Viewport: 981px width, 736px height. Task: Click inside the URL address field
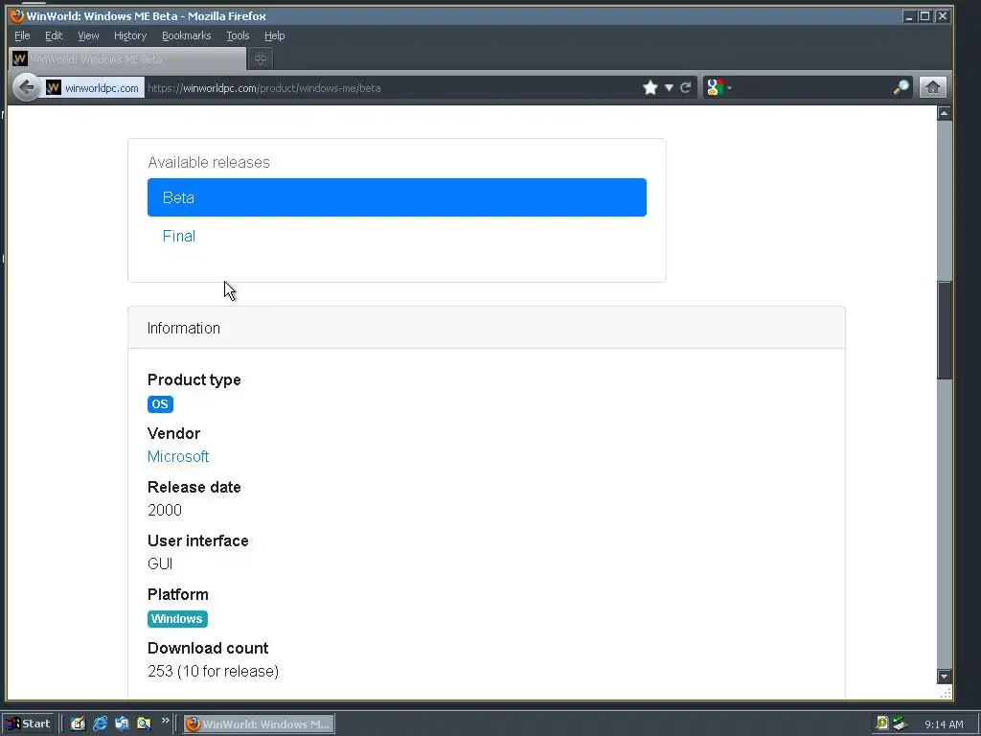click(x=391, y=87)
